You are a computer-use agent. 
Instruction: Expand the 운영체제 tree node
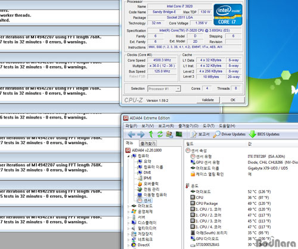click(129, 212)
